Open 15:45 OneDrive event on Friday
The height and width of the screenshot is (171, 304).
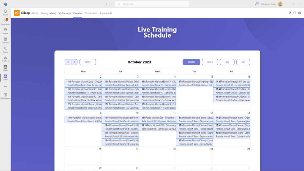(x=232, y=91)
